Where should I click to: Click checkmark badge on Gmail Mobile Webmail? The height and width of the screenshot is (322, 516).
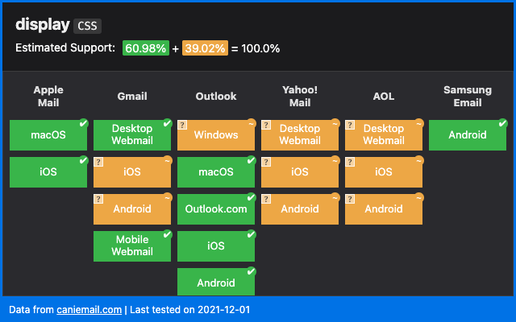168,234
